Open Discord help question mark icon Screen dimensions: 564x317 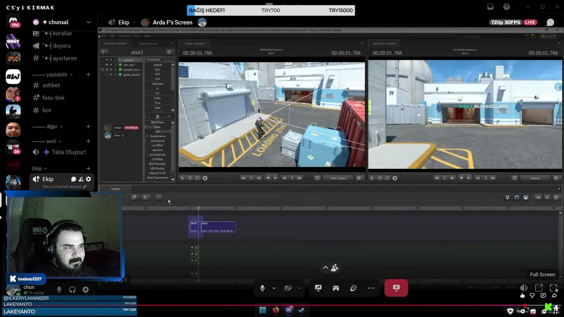[507, 7]
